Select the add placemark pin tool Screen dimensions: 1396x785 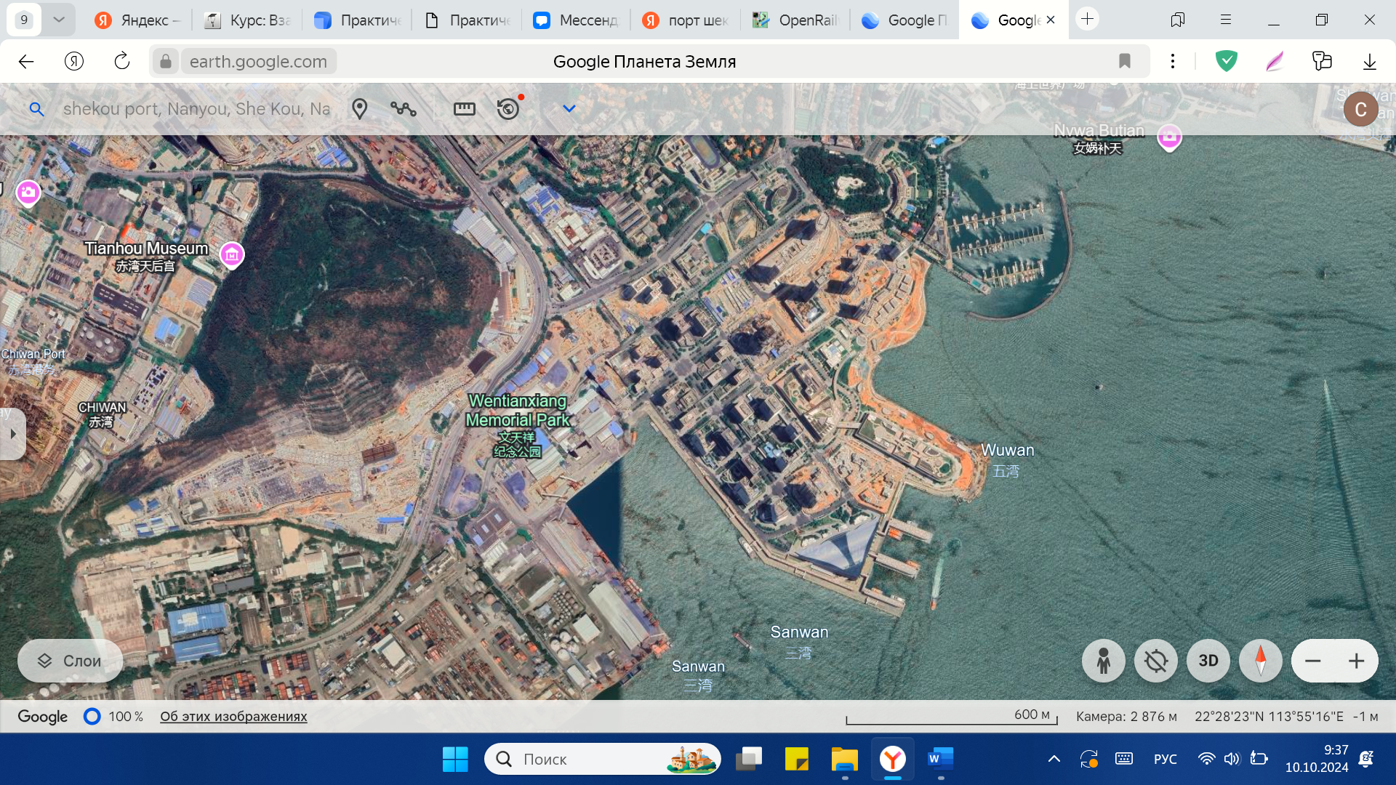(x=359, y=109)
